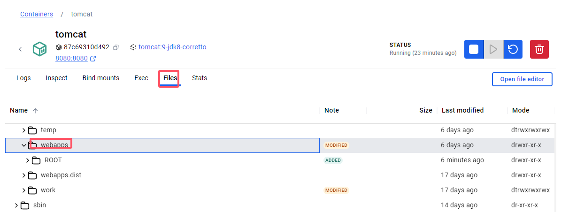Delete the container with trash icon

539,49
